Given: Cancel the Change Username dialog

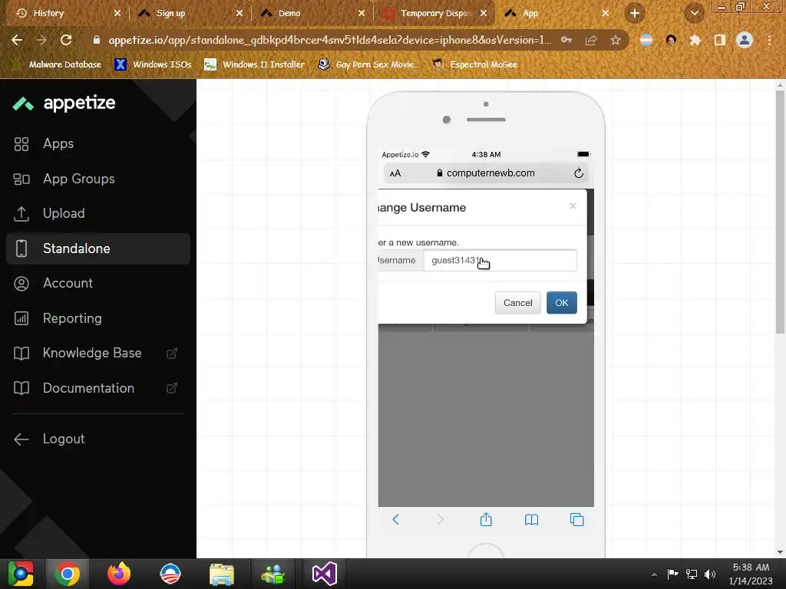Looking at the screenshot, I should click(518, 303).
